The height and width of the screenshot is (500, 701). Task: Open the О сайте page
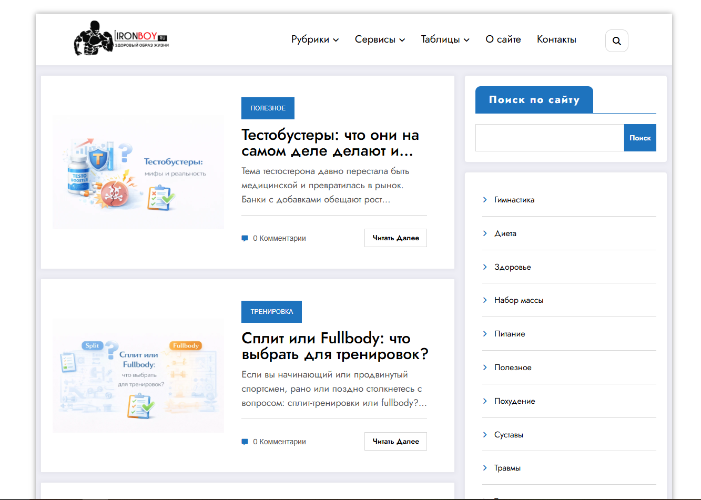503,39
